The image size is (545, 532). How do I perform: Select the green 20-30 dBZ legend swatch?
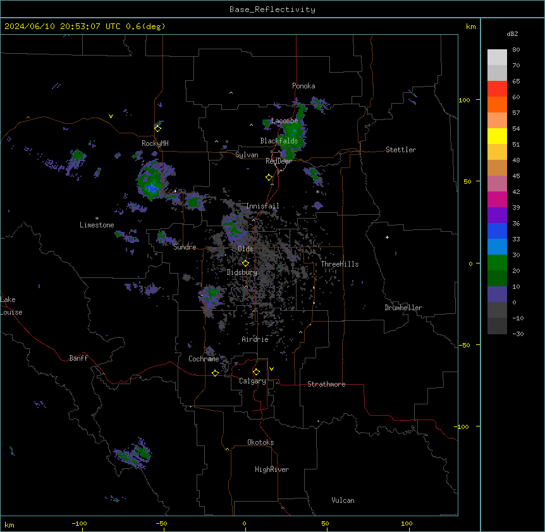pyautogui.click(x=497, y=263)
